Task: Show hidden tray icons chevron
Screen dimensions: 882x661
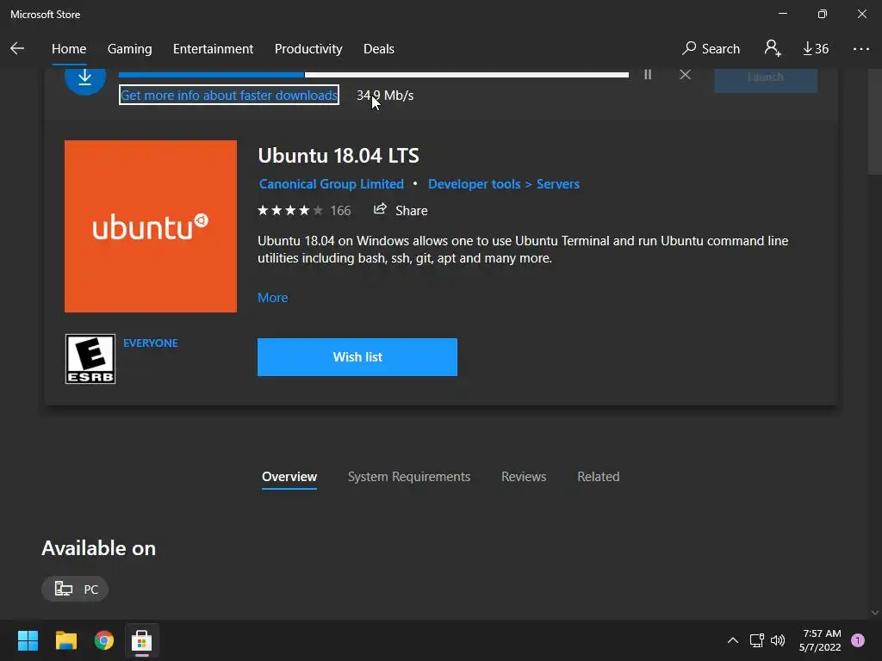Action: pyautogui.click(x=732, y=640)
